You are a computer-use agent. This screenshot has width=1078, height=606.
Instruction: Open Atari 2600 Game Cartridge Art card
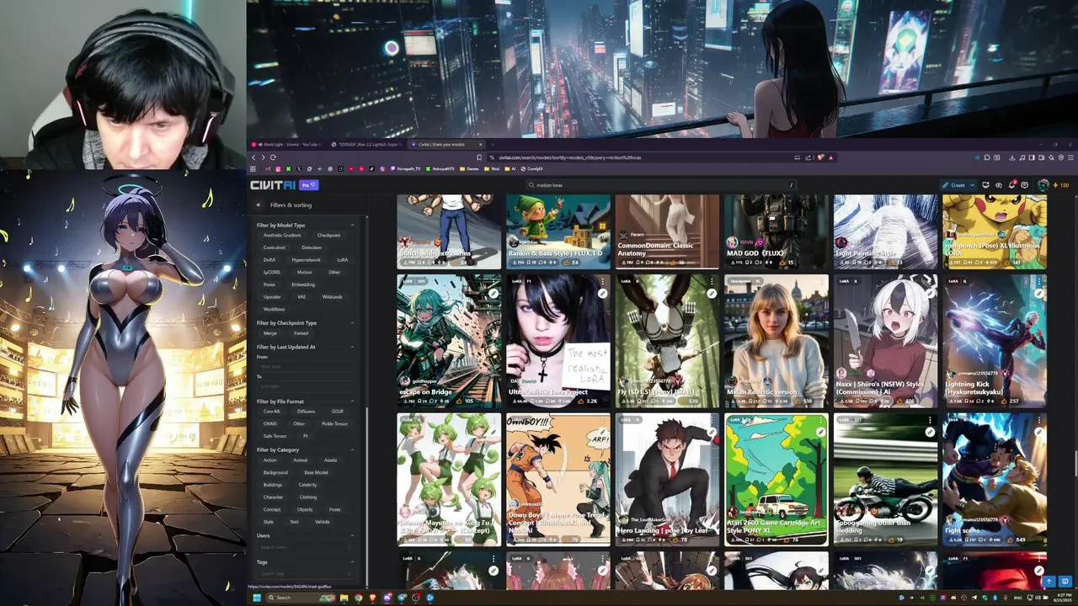coord(776,479)
